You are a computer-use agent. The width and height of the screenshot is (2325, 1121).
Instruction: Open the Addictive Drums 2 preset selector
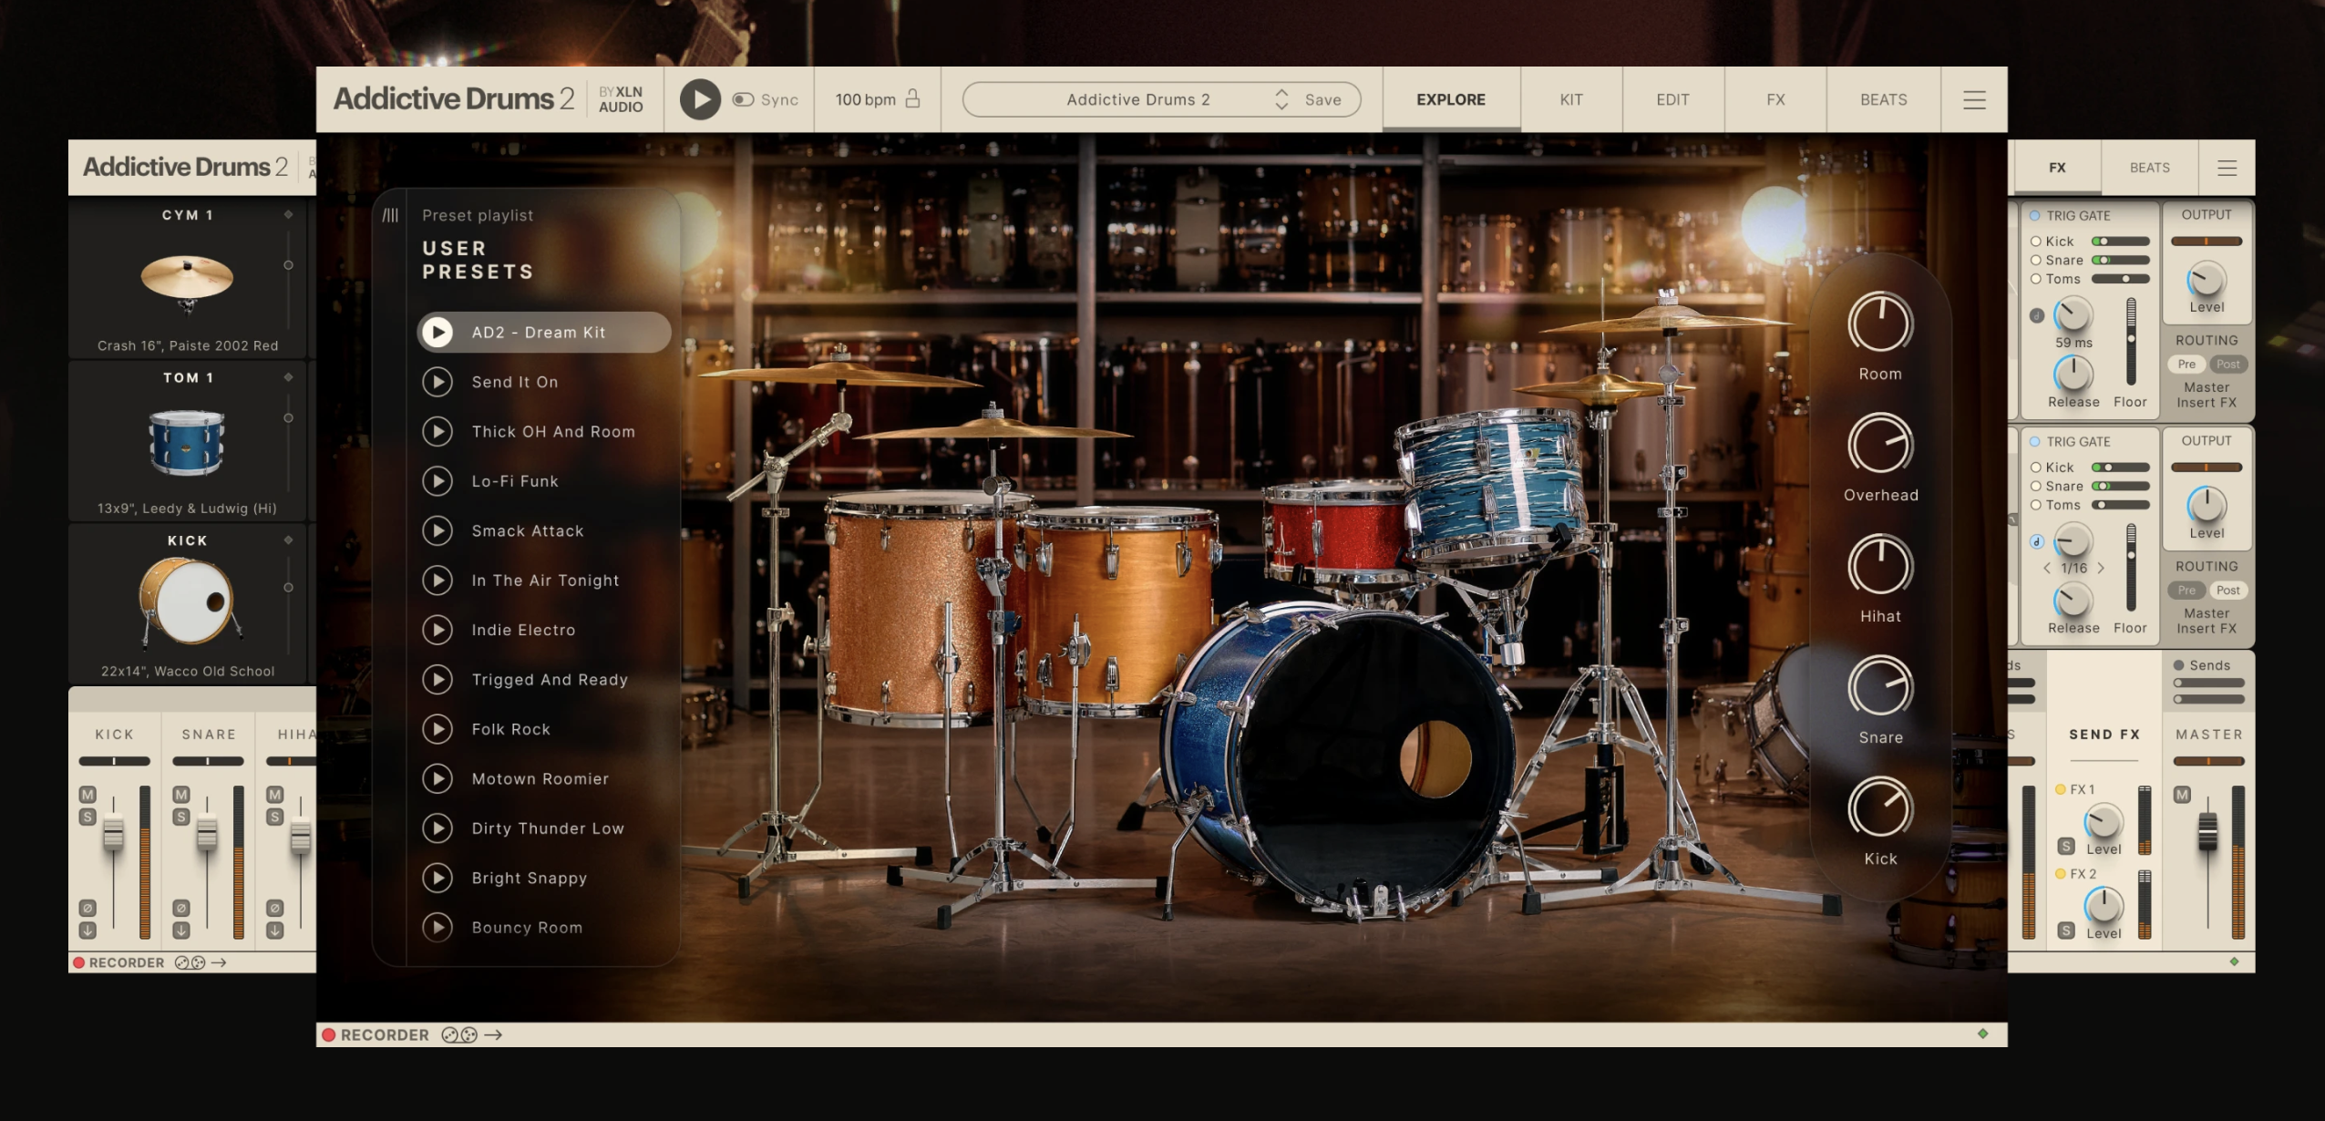point(1139,99)
